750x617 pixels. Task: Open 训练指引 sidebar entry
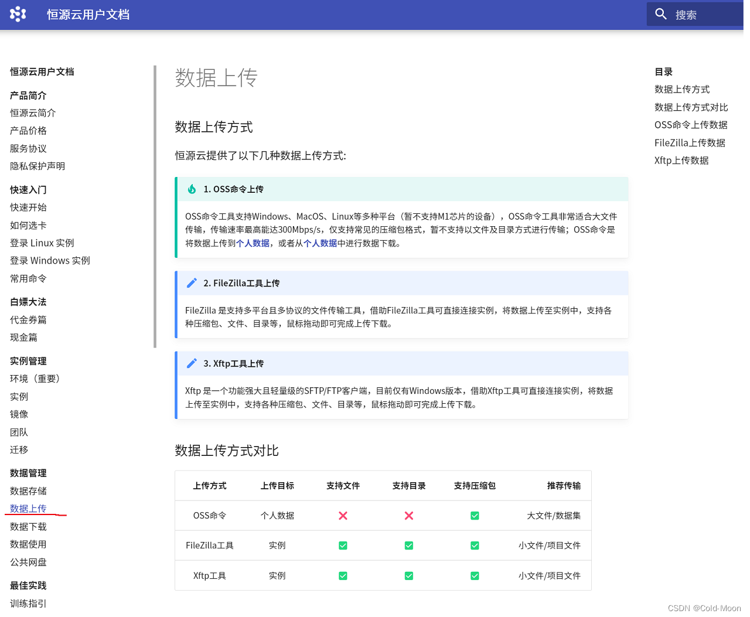28,604
